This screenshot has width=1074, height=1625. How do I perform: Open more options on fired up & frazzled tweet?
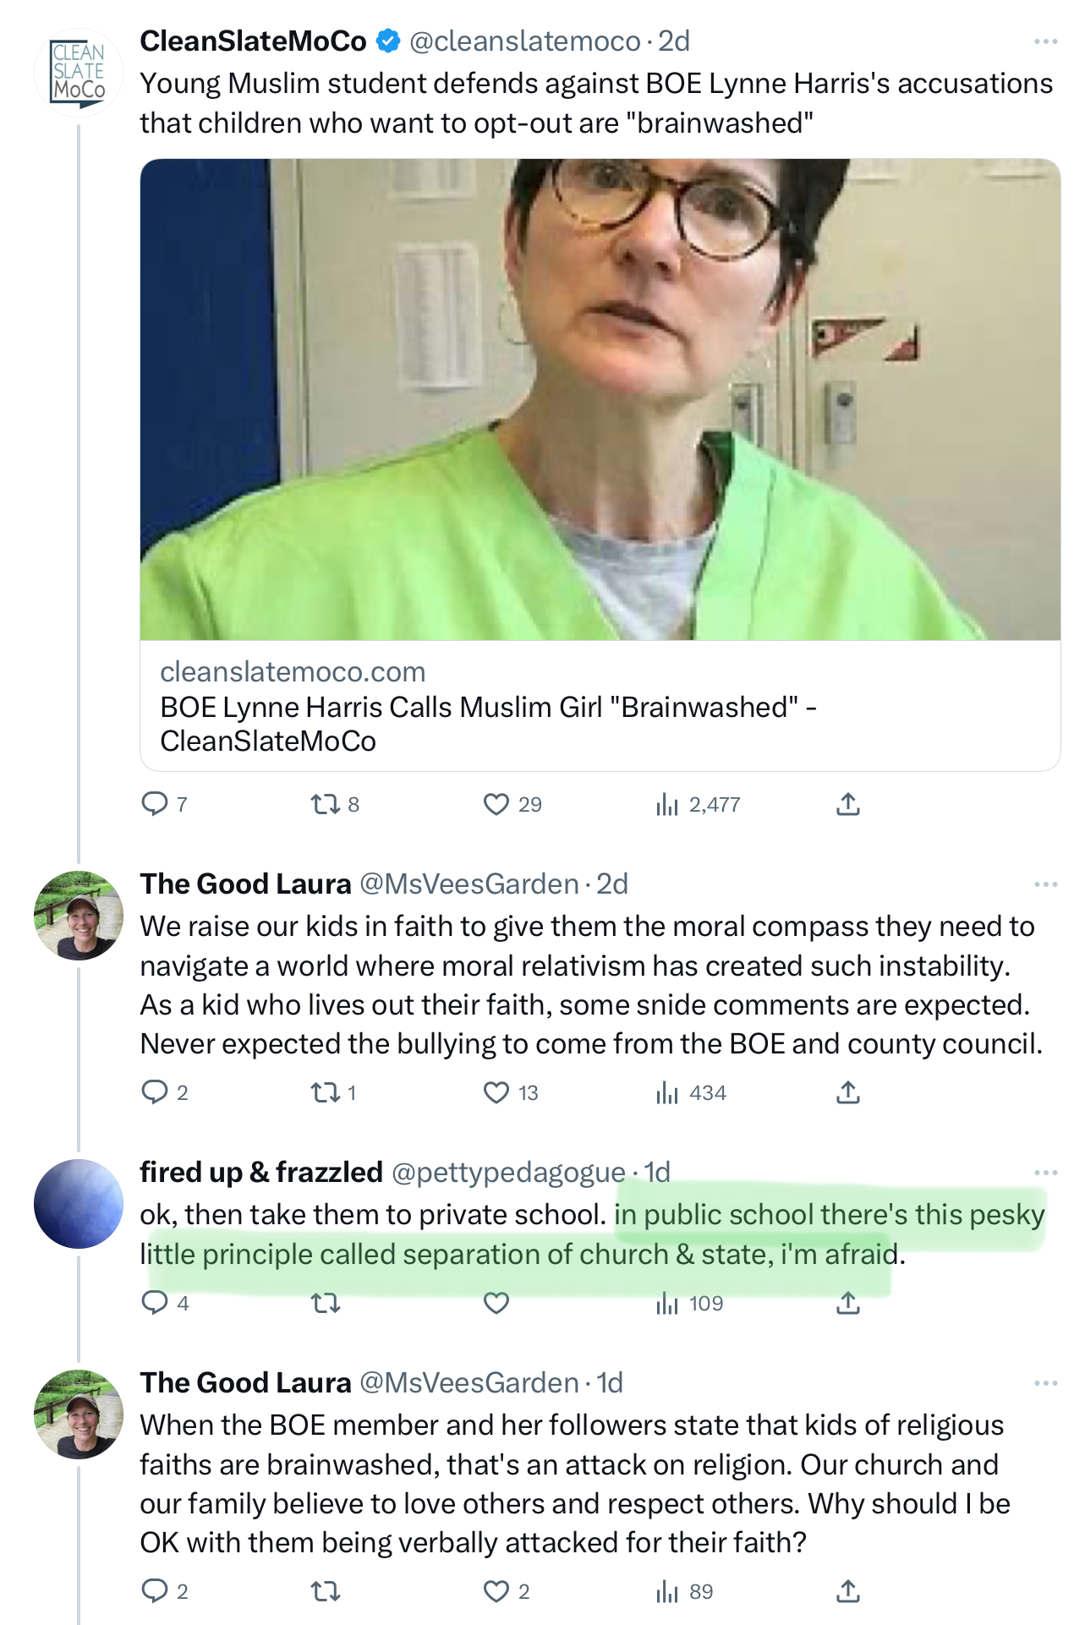1045,1173
